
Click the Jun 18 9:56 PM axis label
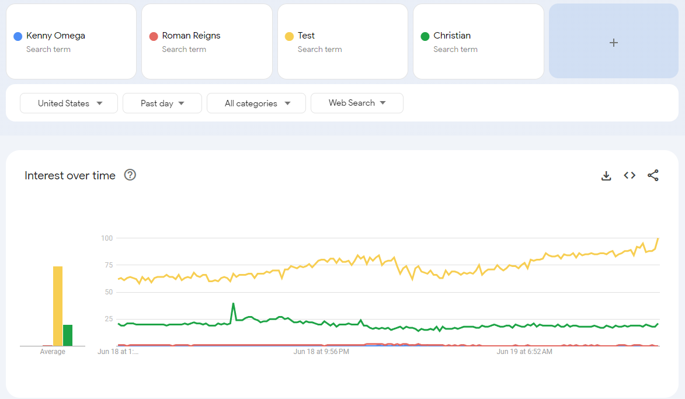point(321,352)
